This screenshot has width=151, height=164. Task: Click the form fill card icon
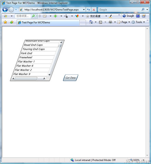pyautogui.click(x=45, y=16)
